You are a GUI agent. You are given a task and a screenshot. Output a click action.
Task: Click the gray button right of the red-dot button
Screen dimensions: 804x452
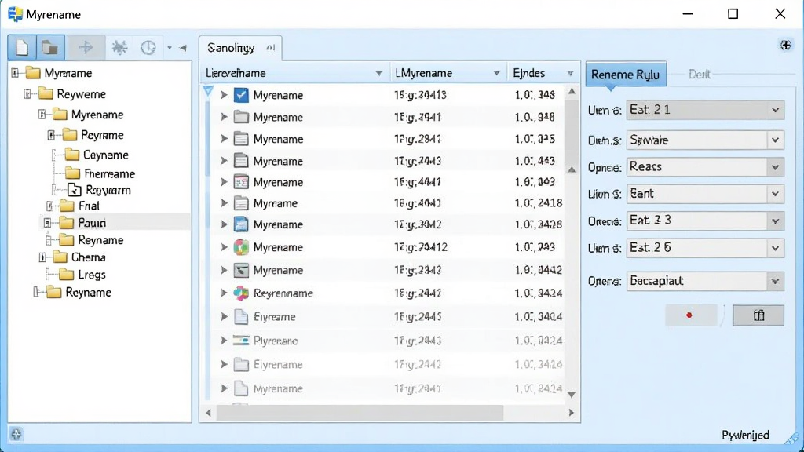[758, 315]
